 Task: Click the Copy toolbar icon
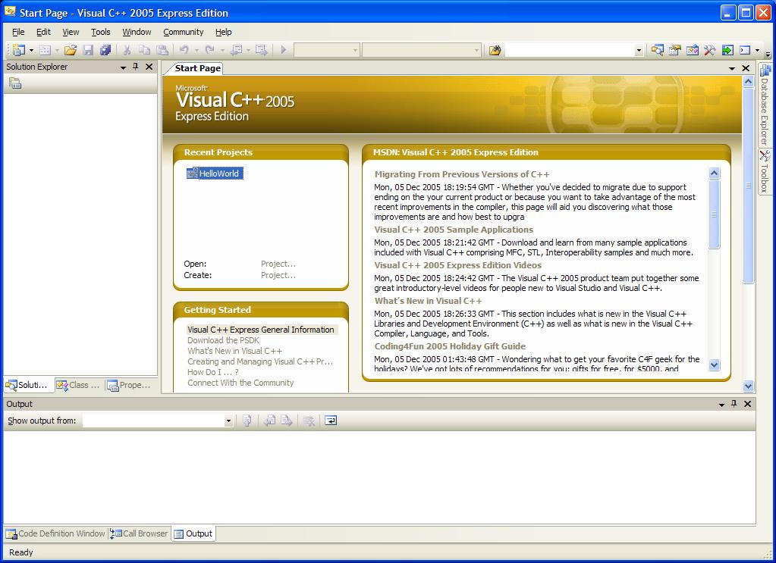[145, 50]
